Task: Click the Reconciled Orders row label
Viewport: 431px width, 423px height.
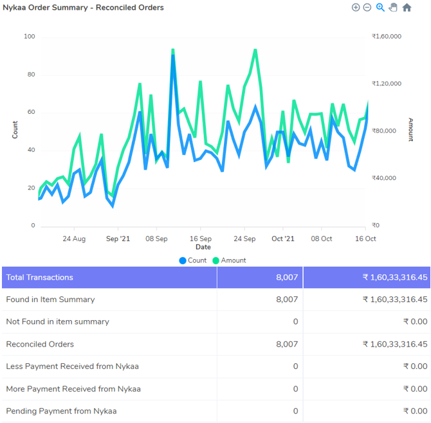Action: pyautogui.click(x=40, y=344)
